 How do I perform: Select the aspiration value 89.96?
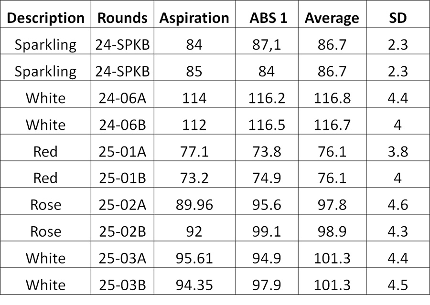coord(194,205)
